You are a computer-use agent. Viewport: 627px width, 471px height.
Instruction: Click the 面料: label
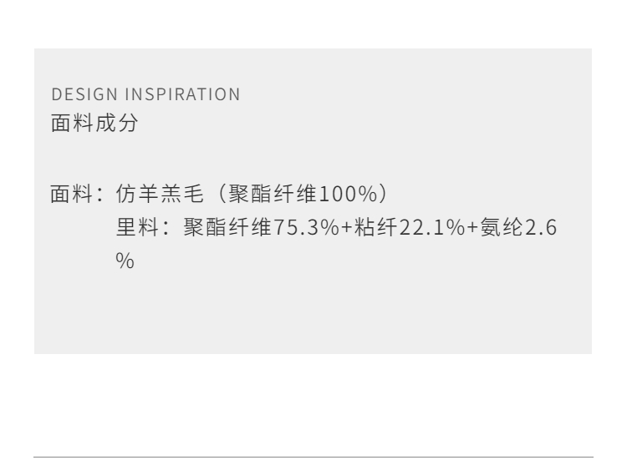(76, 193)
